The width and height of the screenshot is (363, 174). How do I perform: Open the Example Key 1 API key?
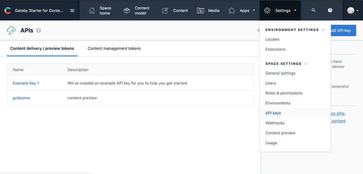tap(26, 83)
